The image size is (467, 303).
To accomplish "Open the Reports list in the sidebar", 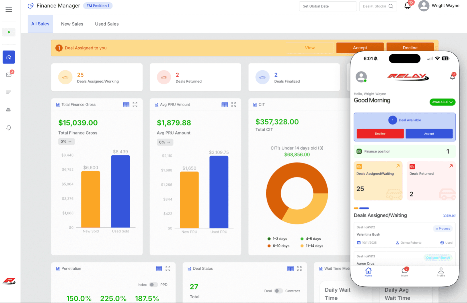I will point(9,92).
